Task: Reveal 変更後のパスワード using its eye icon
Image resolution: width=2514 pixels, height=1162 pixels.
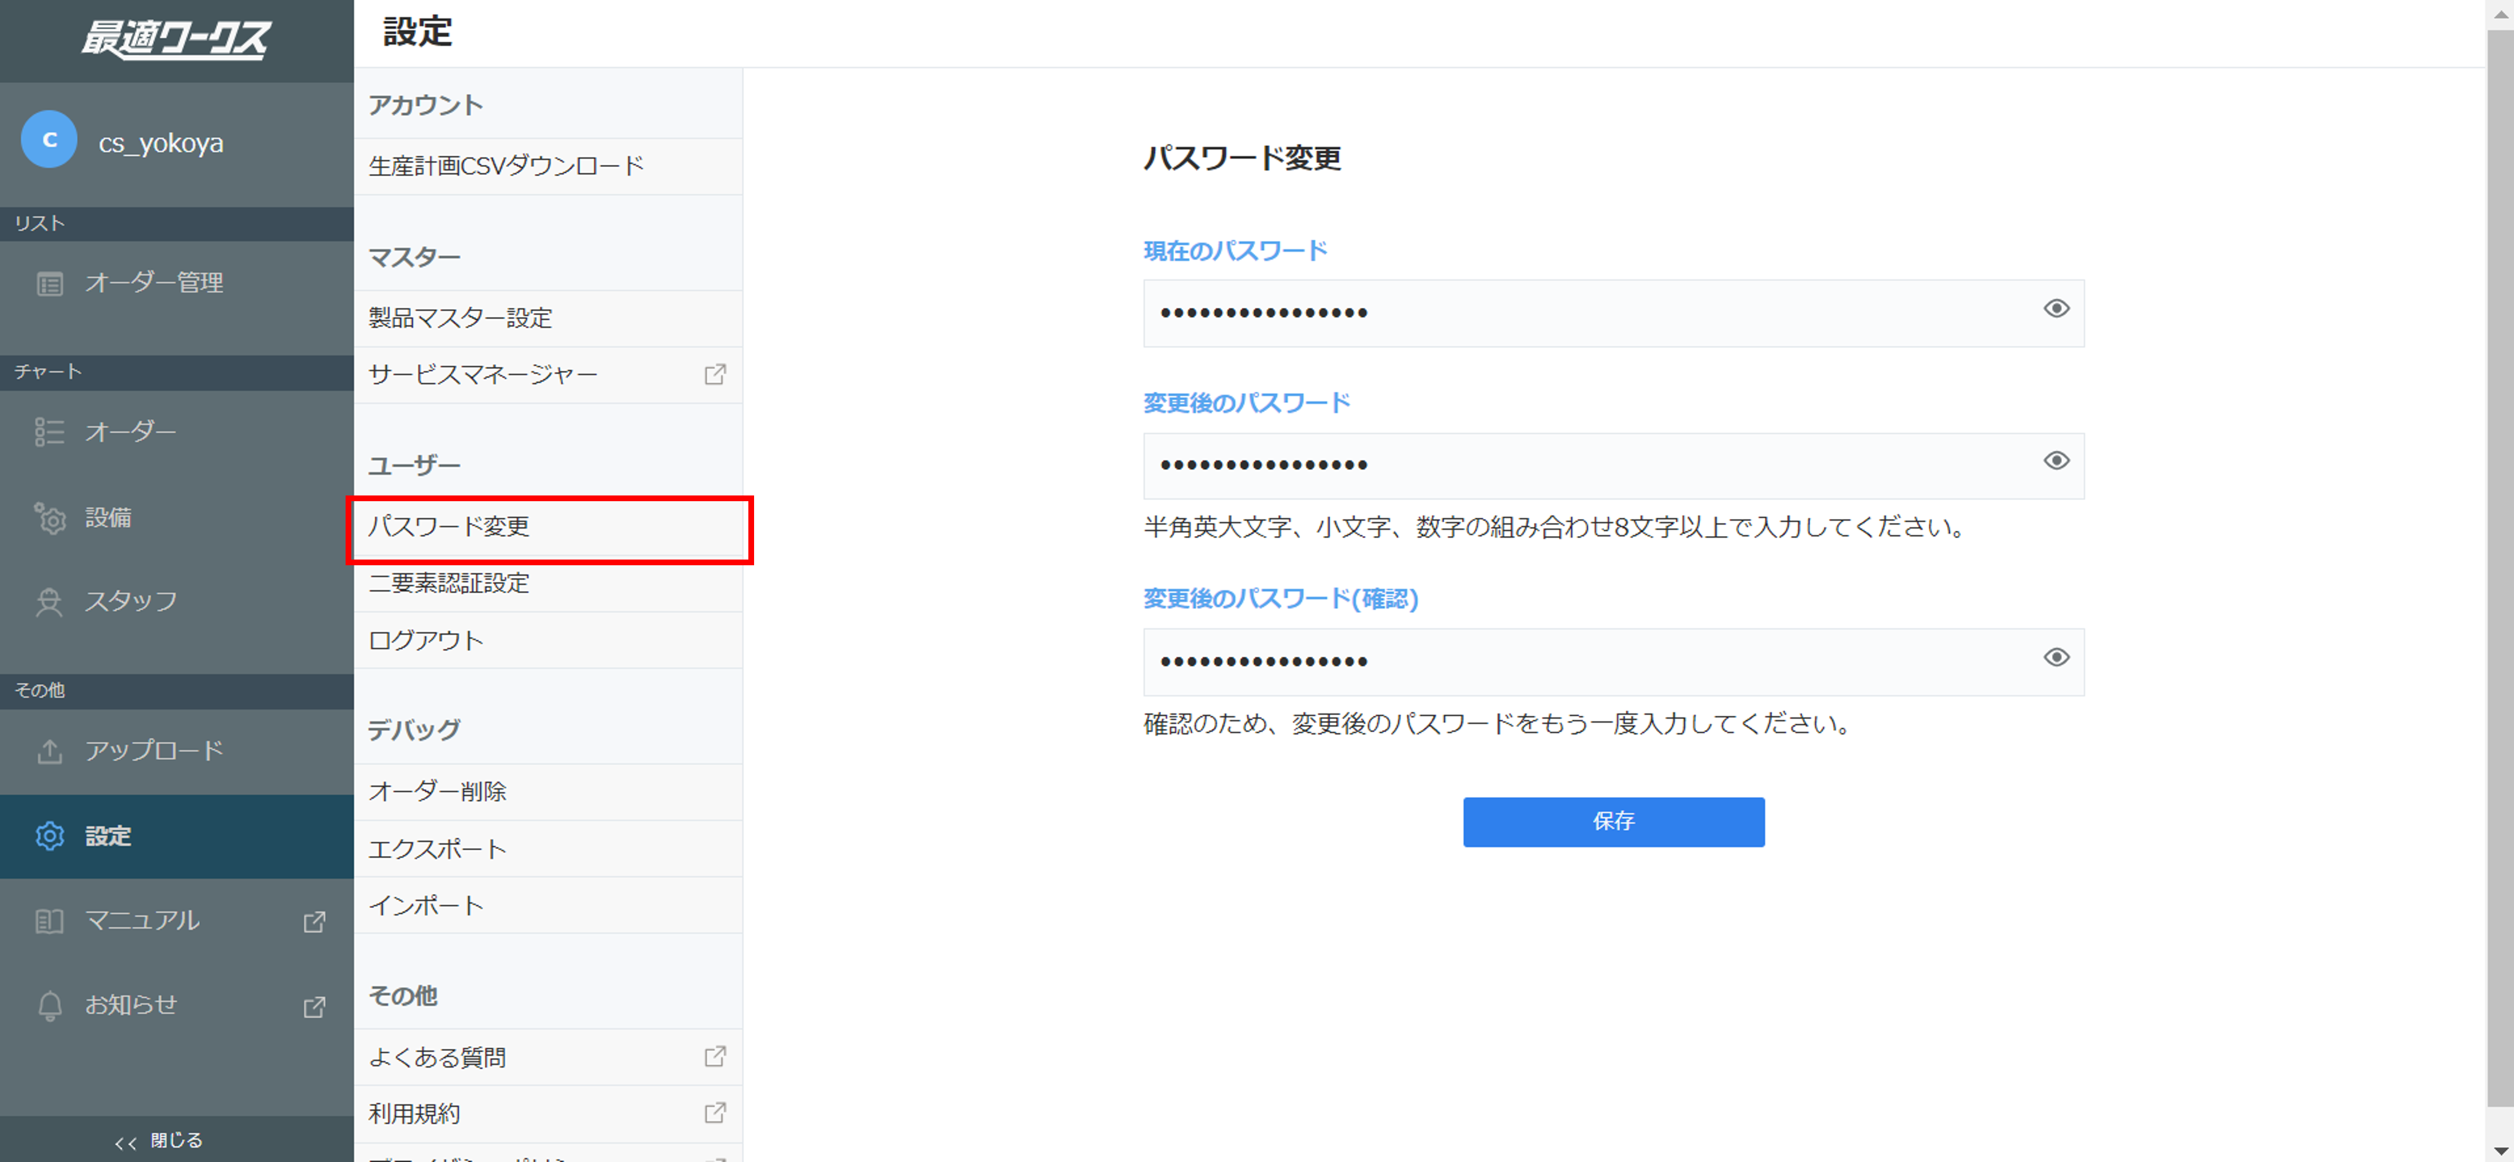Action: (2055, 462)
